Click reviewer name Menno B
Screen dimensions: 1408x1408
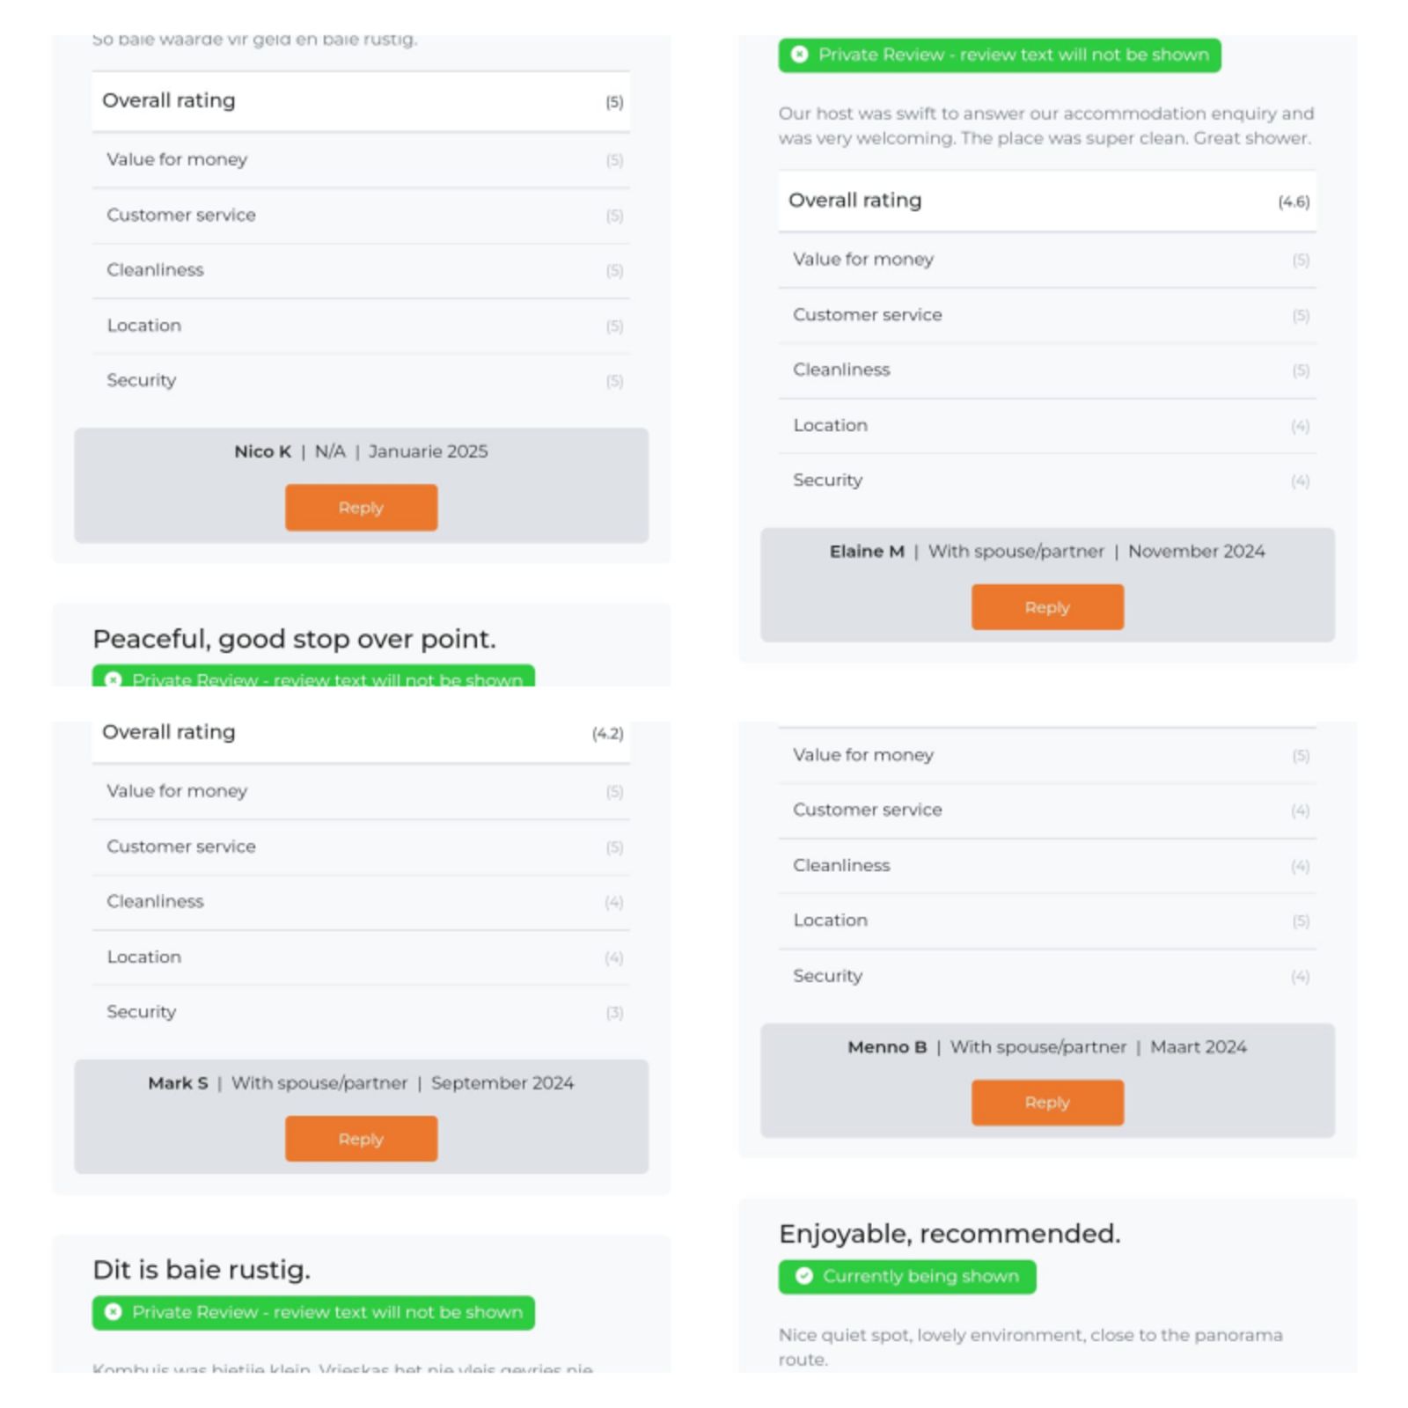(x=887, y=1047)
